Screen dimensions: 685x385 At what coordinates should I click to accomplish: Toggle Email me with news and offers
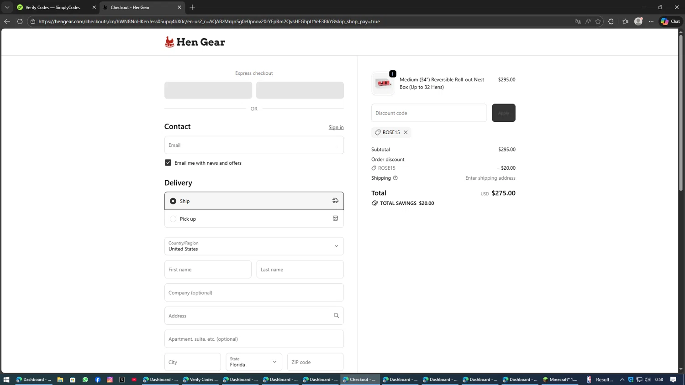[x=168, y=163]
